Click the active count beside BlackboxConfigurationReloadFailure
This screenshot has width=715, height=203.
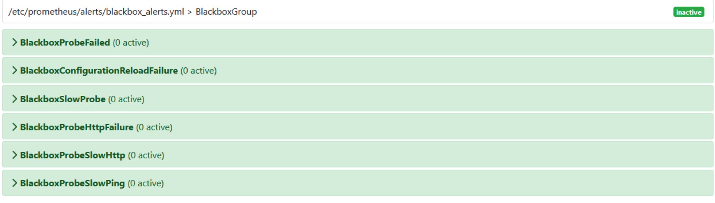[199, 71]
